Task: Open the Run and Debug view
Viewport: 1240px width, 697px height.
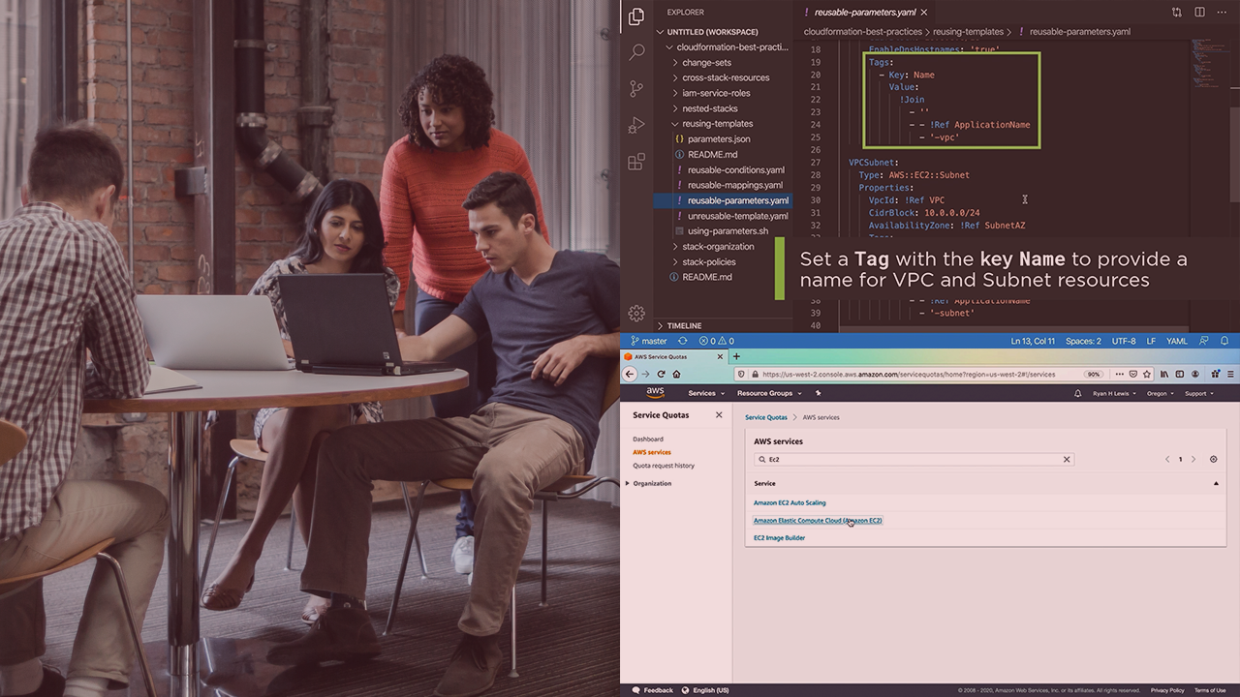Action: pos(636,125)
